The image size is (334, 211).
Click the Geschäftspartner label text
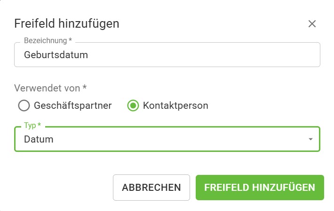coord(72,105)
